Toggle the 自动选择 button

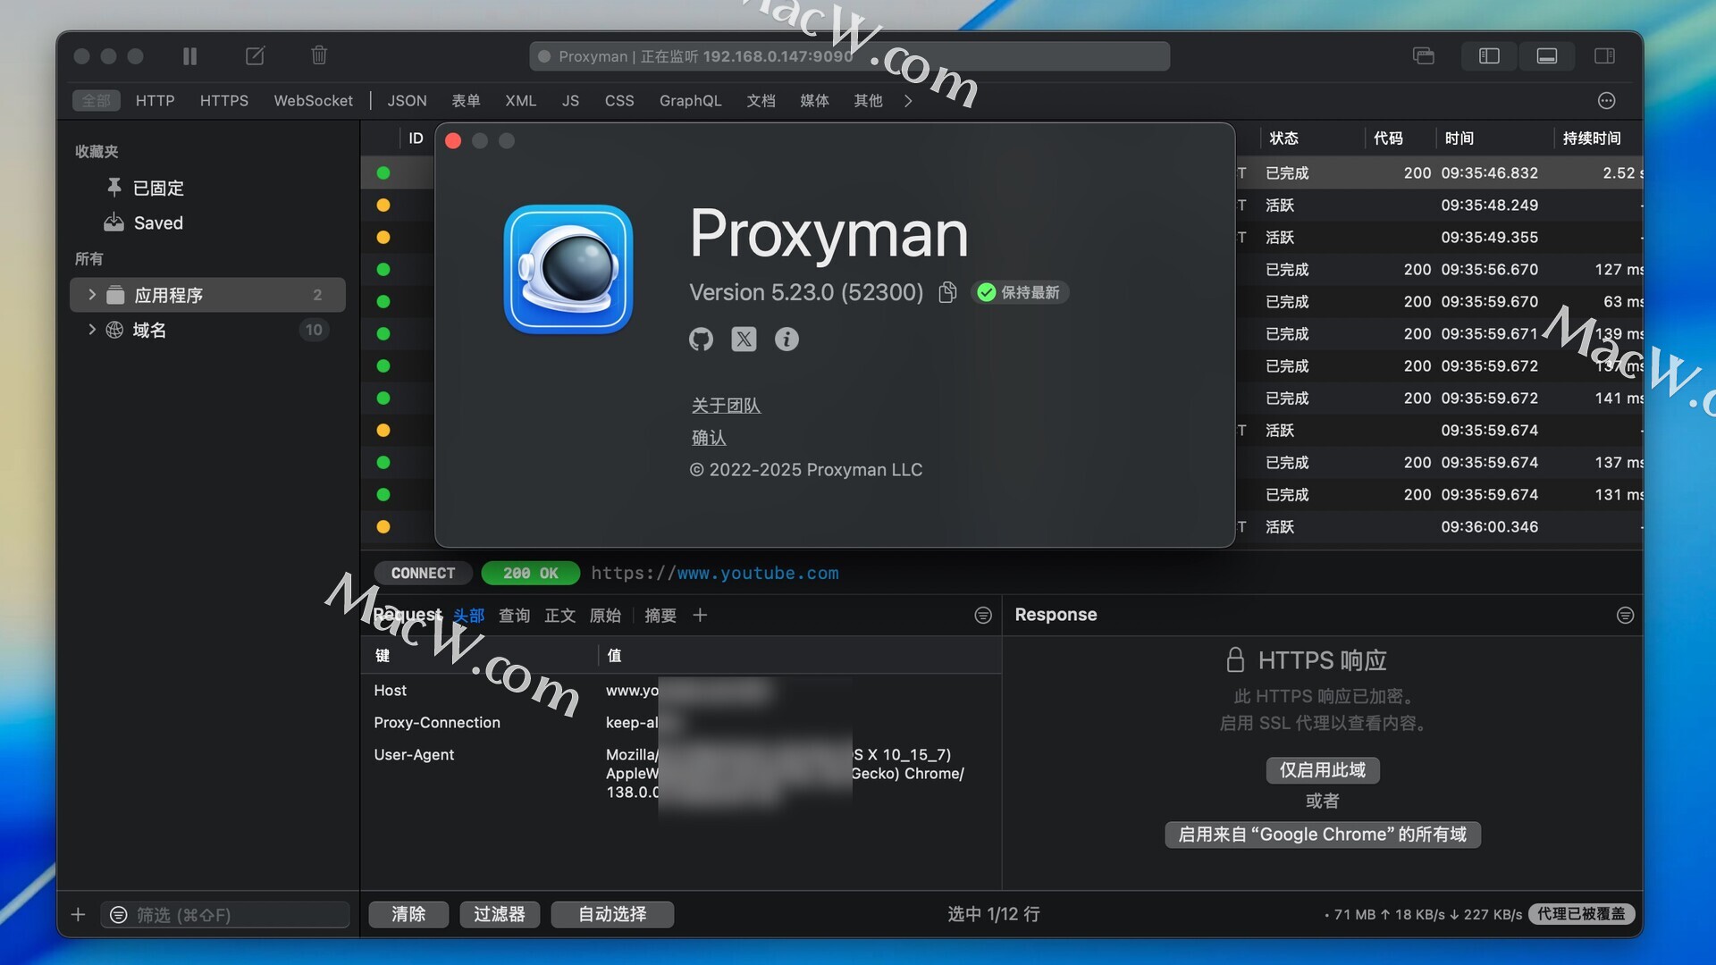612,914
